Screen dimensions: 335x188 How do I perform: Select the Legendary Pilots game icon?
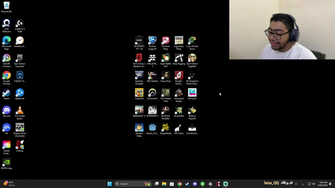pos(179,43)
